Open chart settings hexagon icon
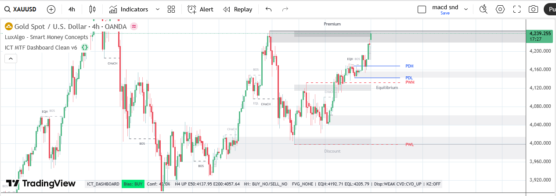This screenshot has width=556, height=196. tap(500, 9)
